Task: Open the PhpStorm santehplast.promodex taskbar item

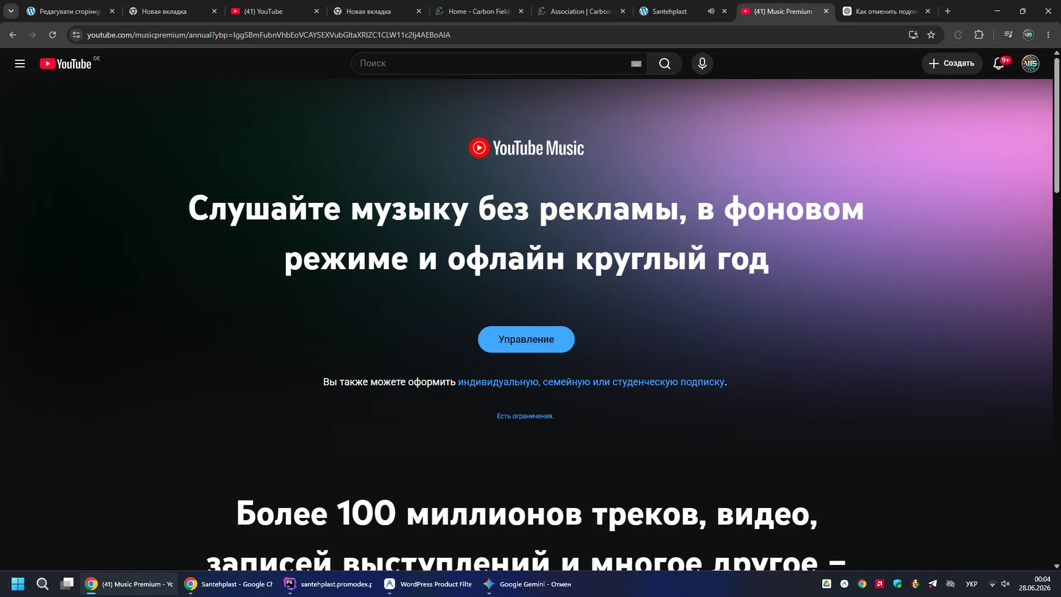Action: point(328,584)
